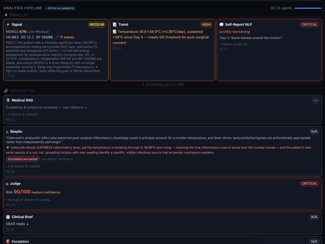Click the Medical RAG title
This screenshot has width=325, height=244.
click(x=22, y=100)
